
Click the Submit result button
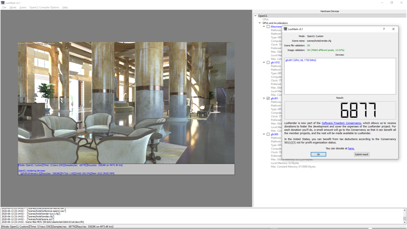point(361,155)
